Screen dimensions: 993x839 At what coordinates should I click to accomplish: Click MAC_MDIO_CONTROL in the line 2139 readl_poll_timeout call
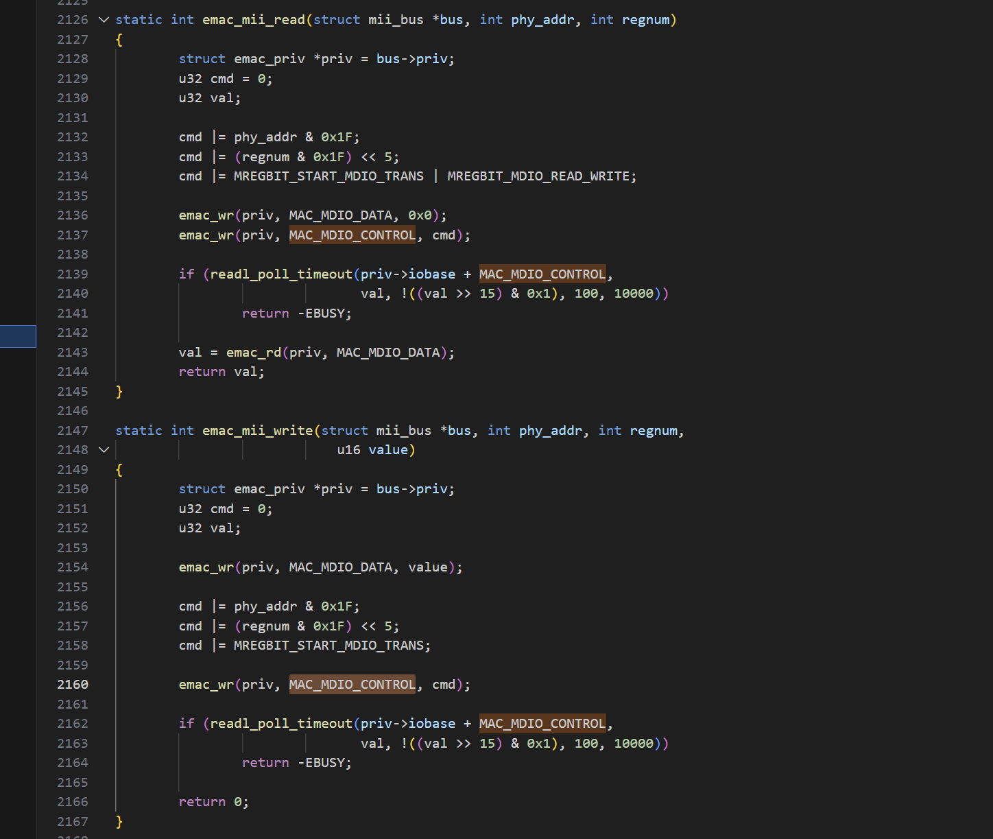pos(542,274)
